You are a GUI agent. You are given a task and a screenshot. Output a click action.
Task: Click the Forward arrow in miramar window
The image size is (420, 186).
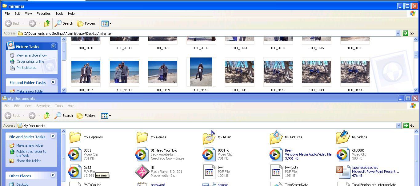pos(32,23)
